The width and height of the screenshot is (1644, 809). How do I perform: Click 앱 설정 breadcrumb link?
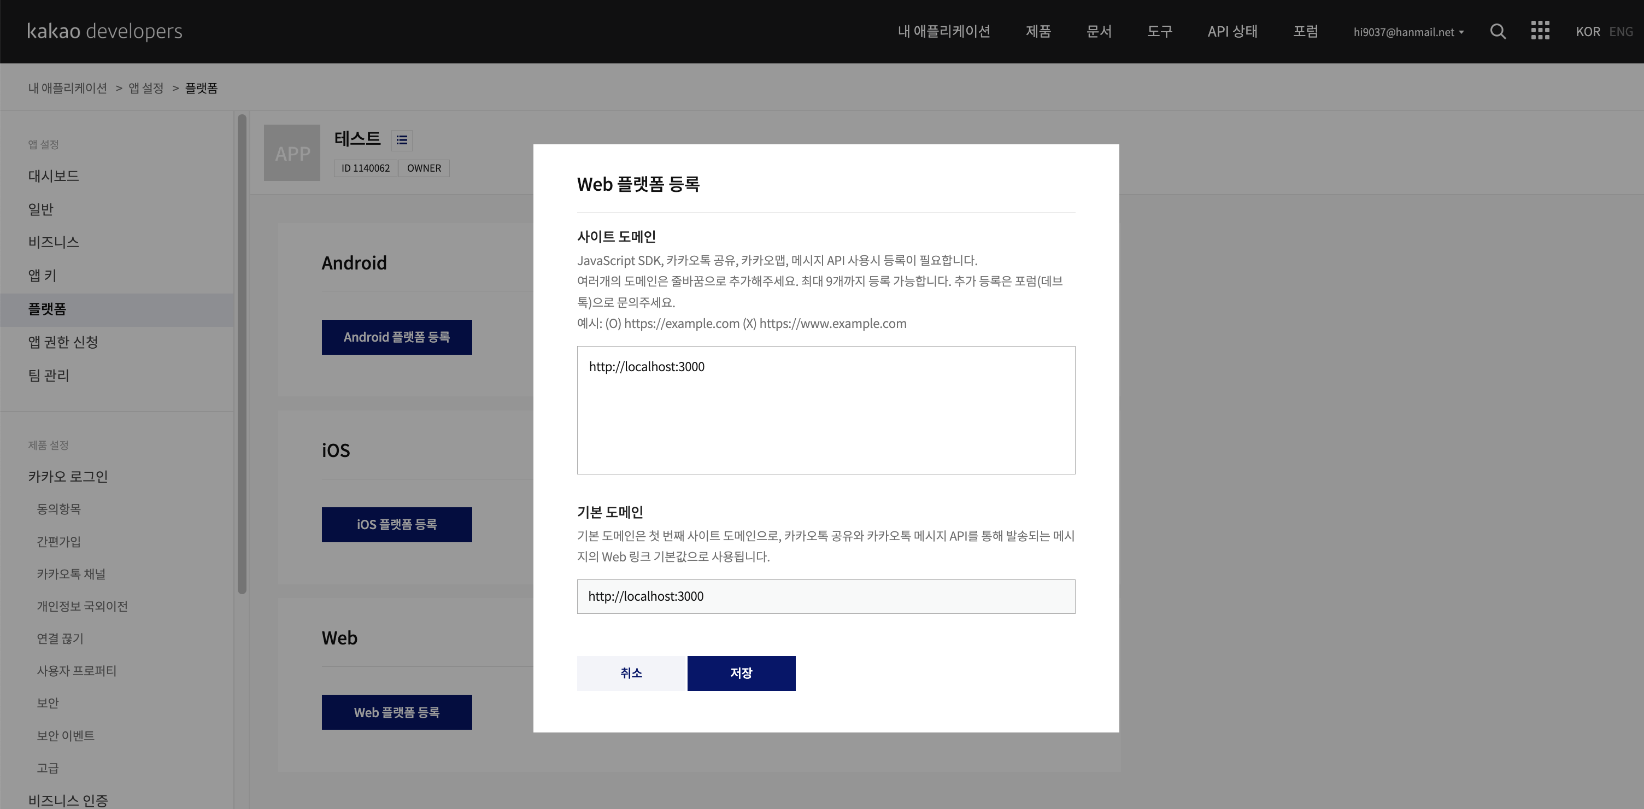click(145, 88)
